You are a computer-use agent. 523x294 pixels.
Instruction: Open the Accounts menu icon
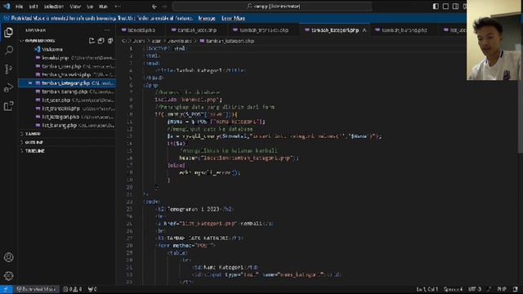click(x=8, y=257)
